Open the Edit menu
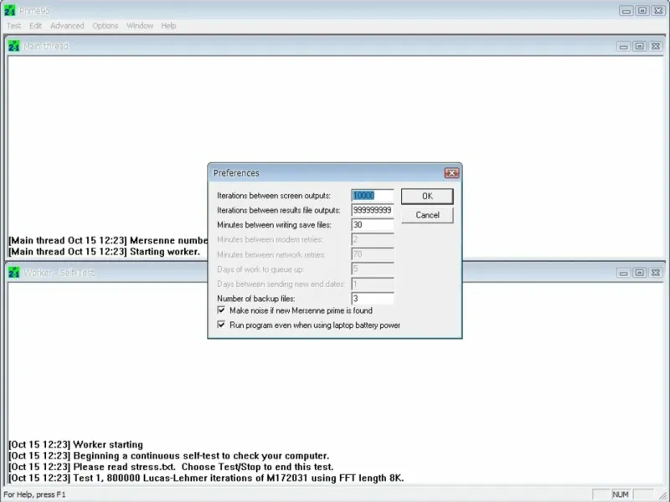The image size is (670, 502). click(35, 26)
